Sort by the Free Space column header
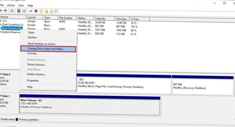The height and width of the screenshot is (127, 235). click(x=122, y=19)
